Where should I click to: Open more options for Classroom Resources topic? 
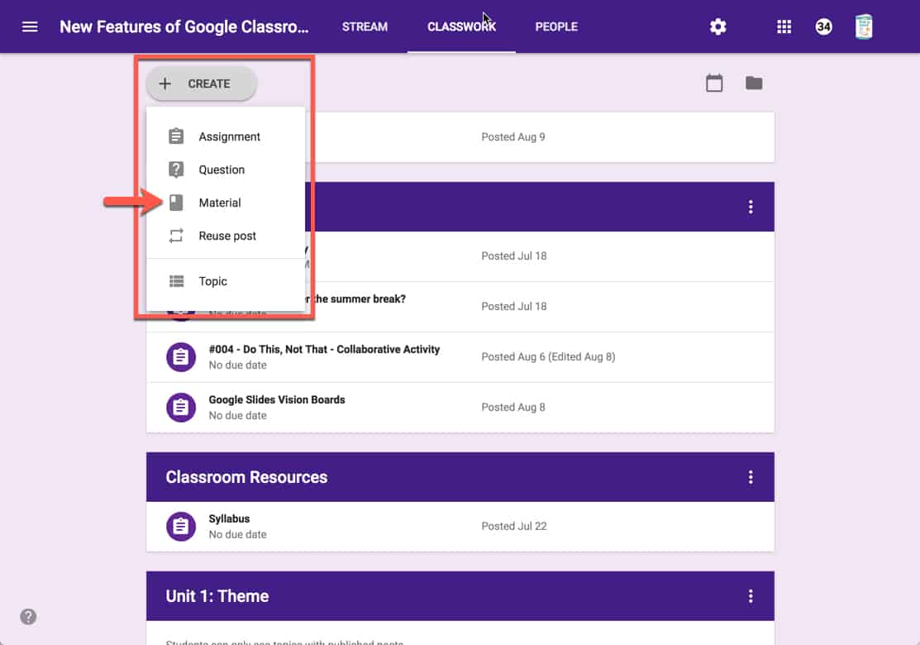tap(751, 477)
